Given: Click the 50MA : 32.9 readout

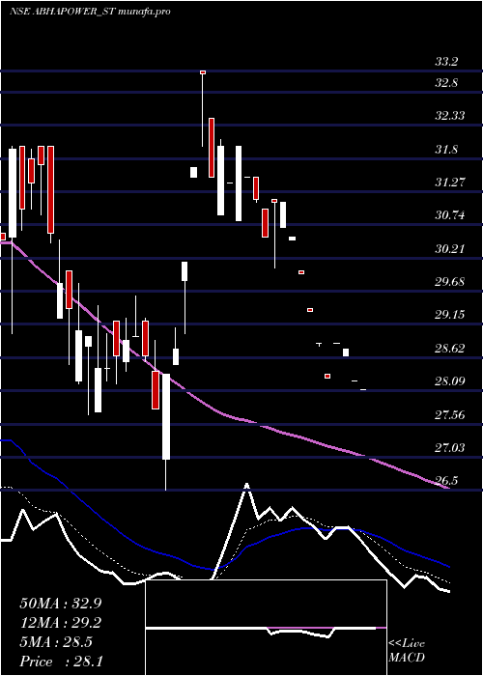Looking at the screenshot, I should tap(61, 604).
